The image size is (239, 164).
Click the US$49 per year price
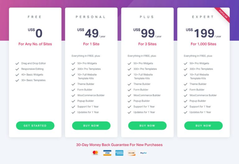coord(88,33)
